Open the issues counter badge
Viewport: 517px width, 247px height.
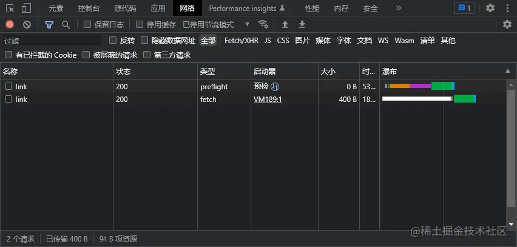(465, 8)
